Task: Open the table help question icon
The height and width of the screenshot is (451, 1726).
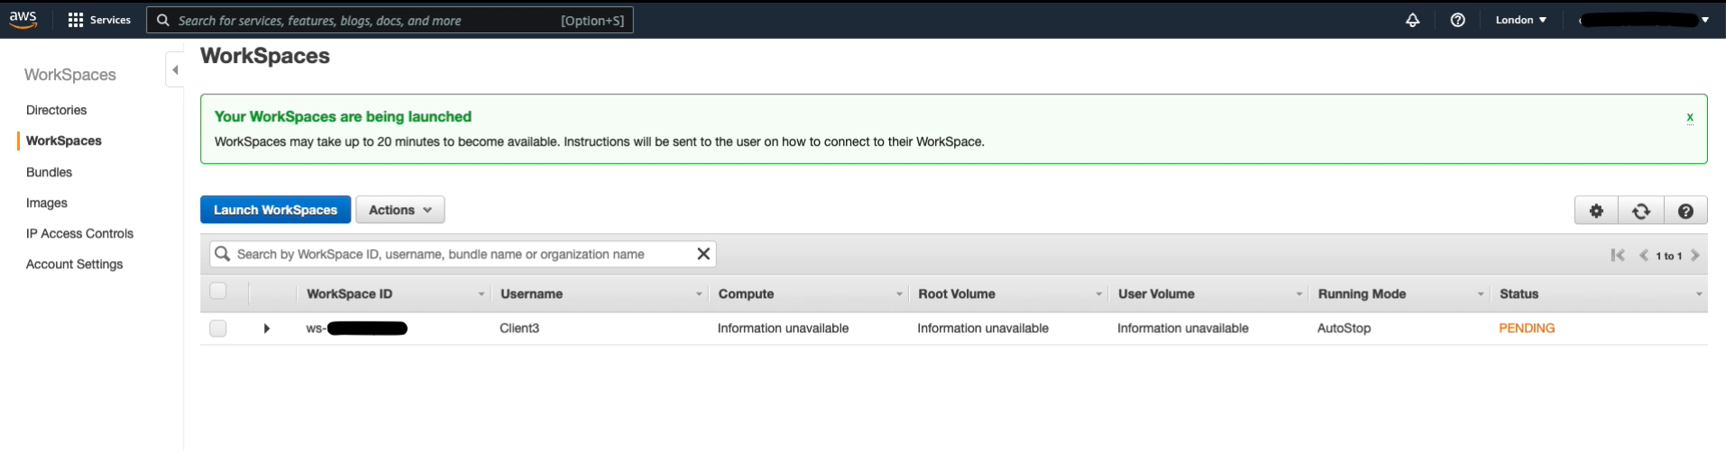Action: click(1685, 211)
